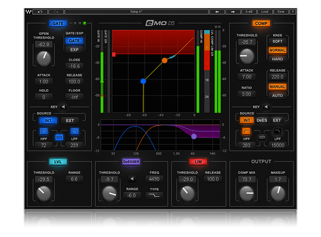Click the gate key listen speaker icon

tap(64, 107)
